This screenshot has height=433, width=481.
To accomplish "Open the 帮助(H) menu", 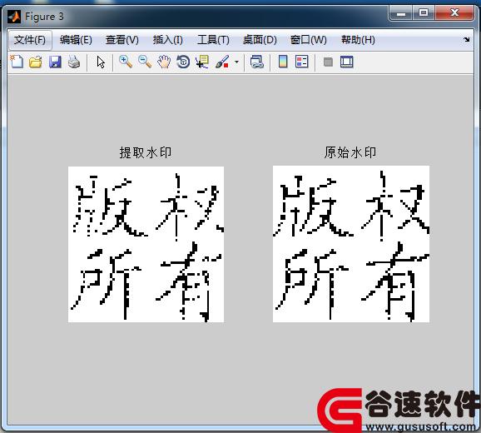I will 358,40.
